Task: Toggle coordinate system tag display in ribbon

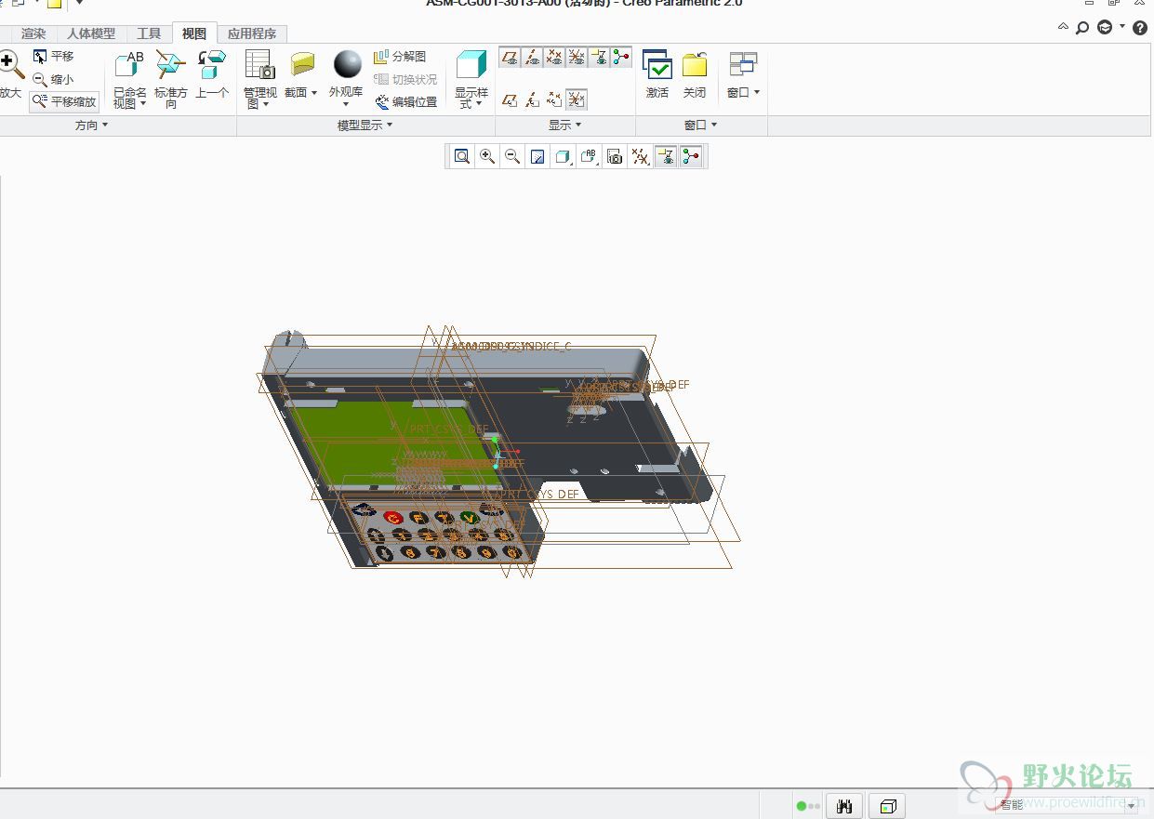Action: click(577, 99)
